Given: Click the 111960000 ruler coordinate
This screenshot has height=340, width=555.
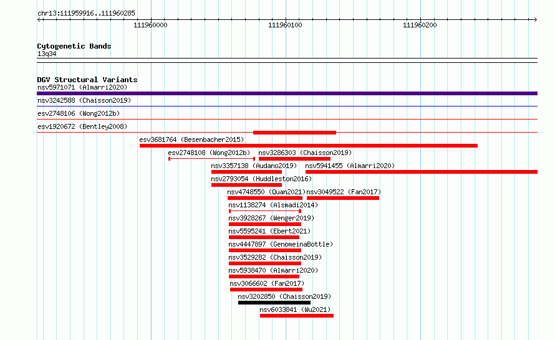Looking at the screenshot, I should [x=150, y=25].
